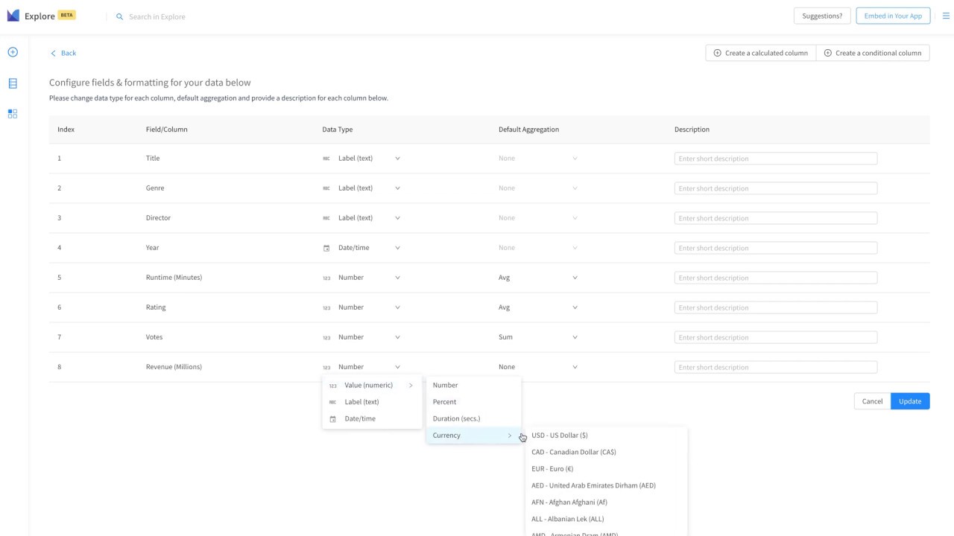
Task: Focus the Genre description input field
Action: point(776,188)
